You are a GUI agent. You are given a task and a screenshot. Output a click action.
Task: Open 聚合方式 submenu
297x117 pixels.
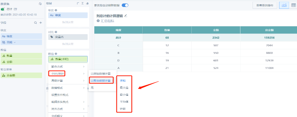[x=68, y=67]
